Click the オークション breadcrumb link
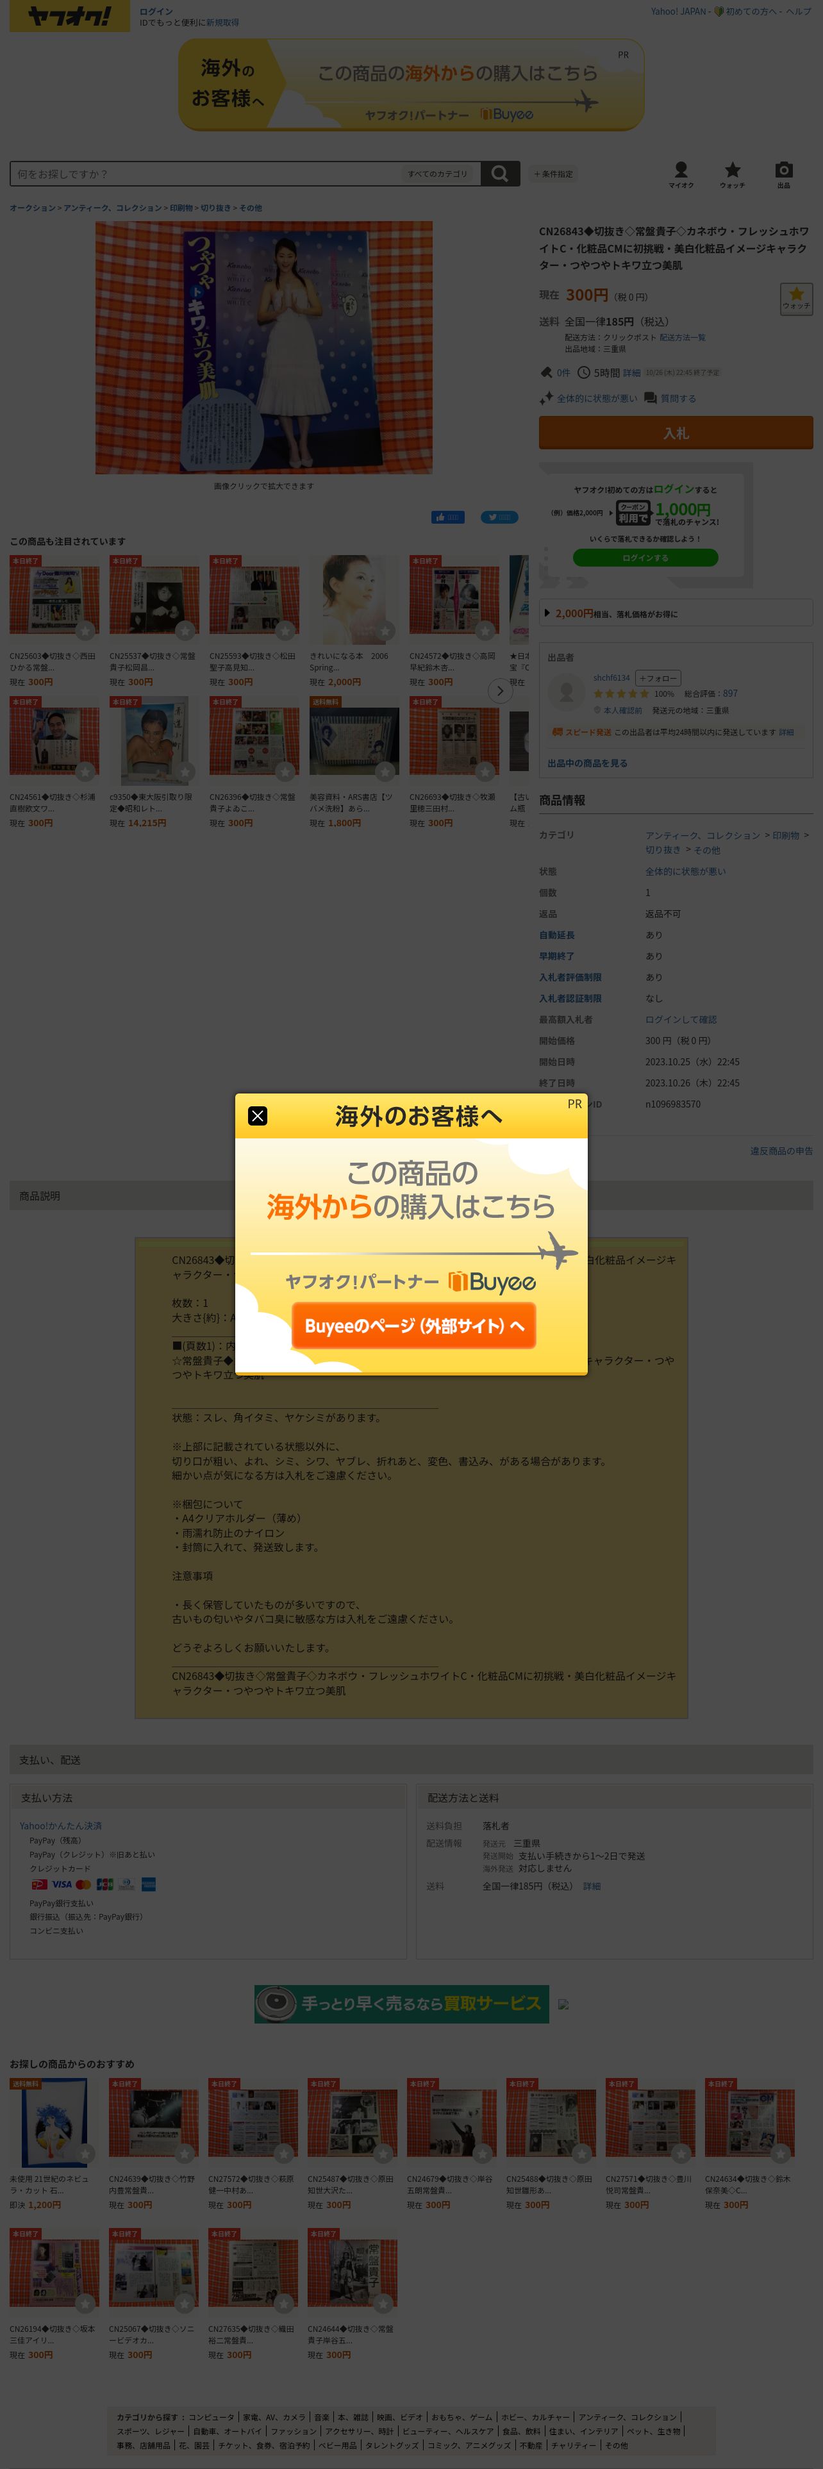This screenshot has width=823, height=2469. 33,207
